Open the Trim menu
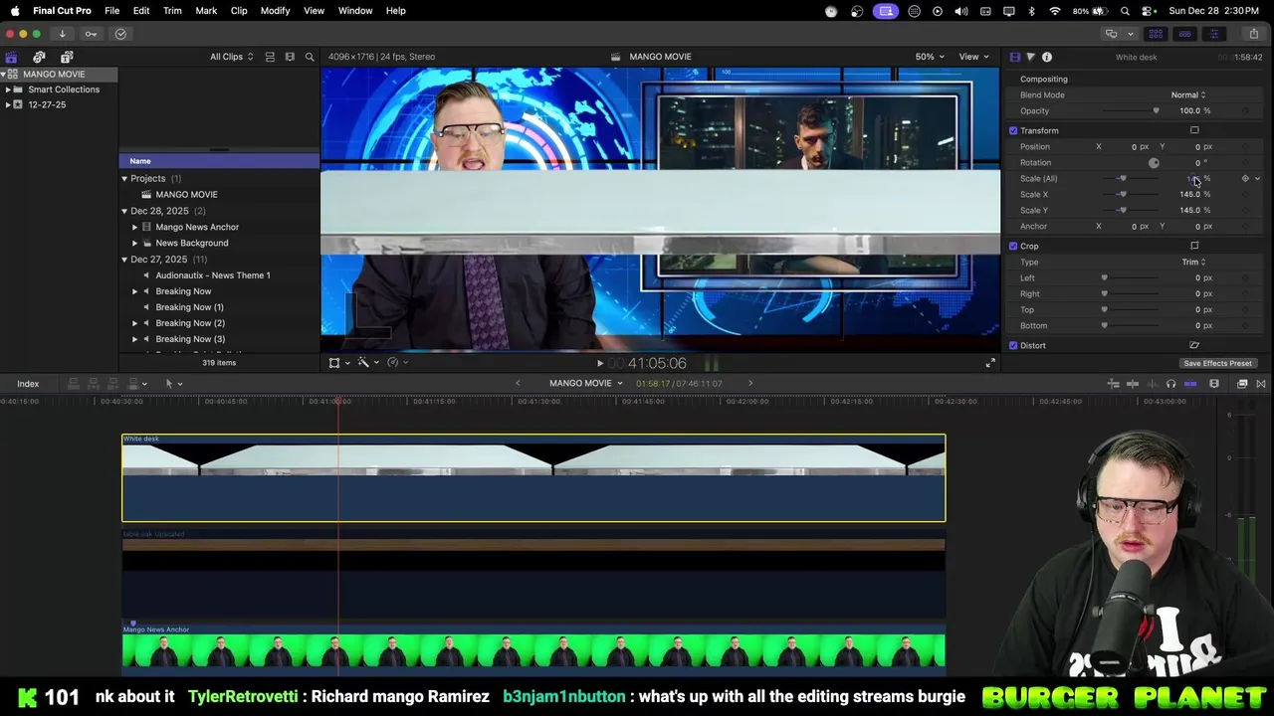This screenshot has height=716, width=1274. coord(172,10)
